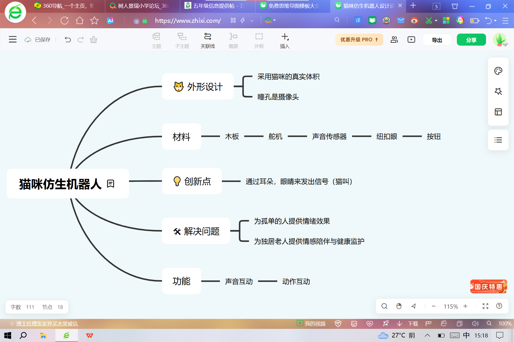This screenshot has width=514, height=342.
Task: Start presentation play mode icon
Action: click(x=411, y=40)
